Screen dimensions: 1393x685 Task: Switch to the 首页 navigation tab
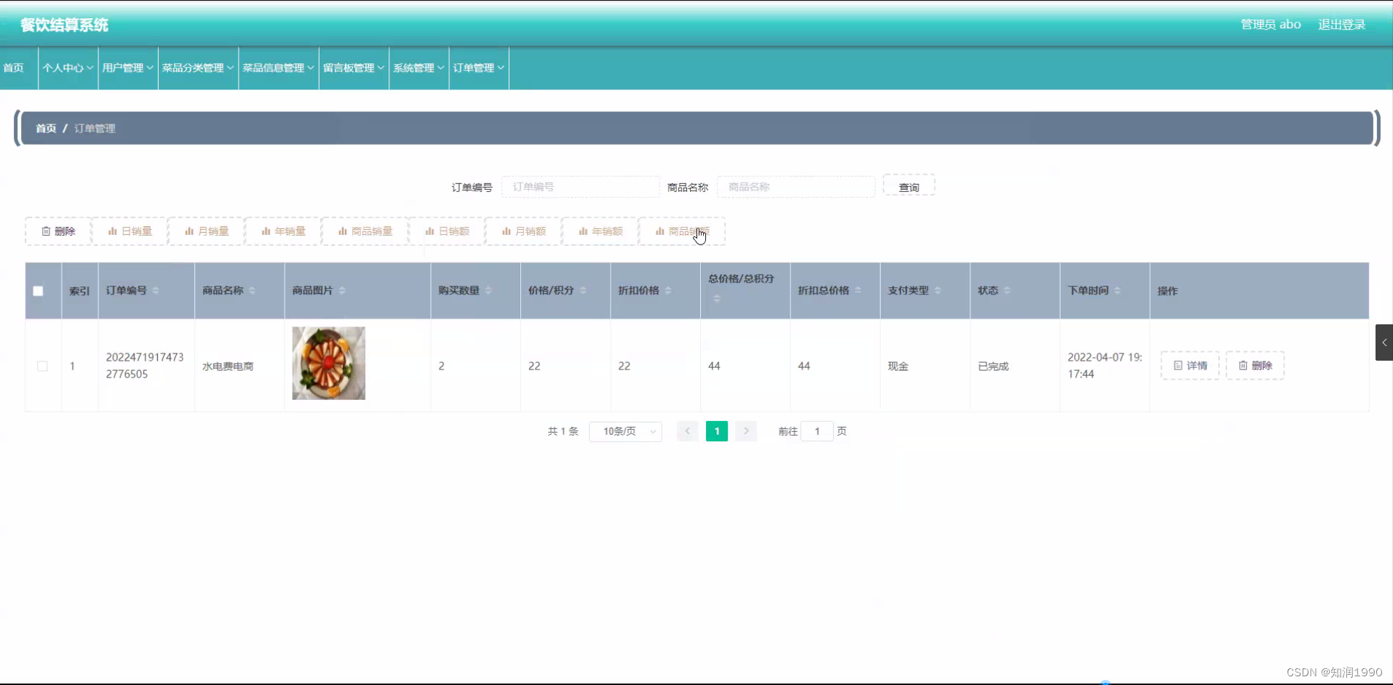click(12, 68)
